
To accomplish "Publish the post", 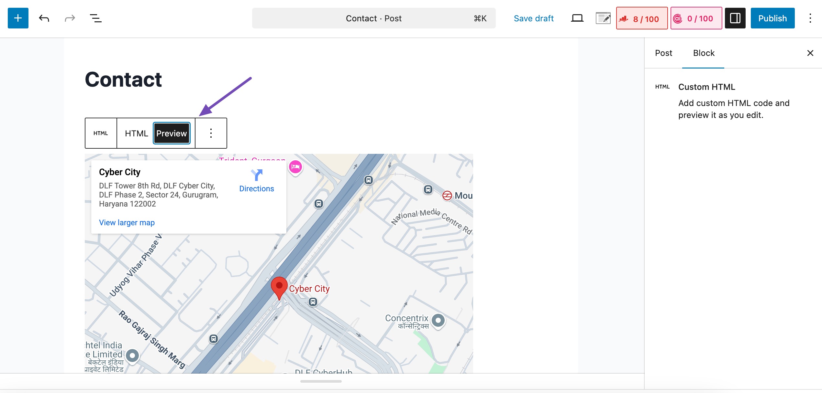I will [x=772, y=18].
